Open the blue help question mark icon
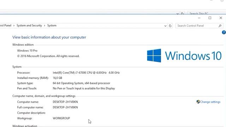The width and height of the screenshot is (226, 127). [224, 32]
